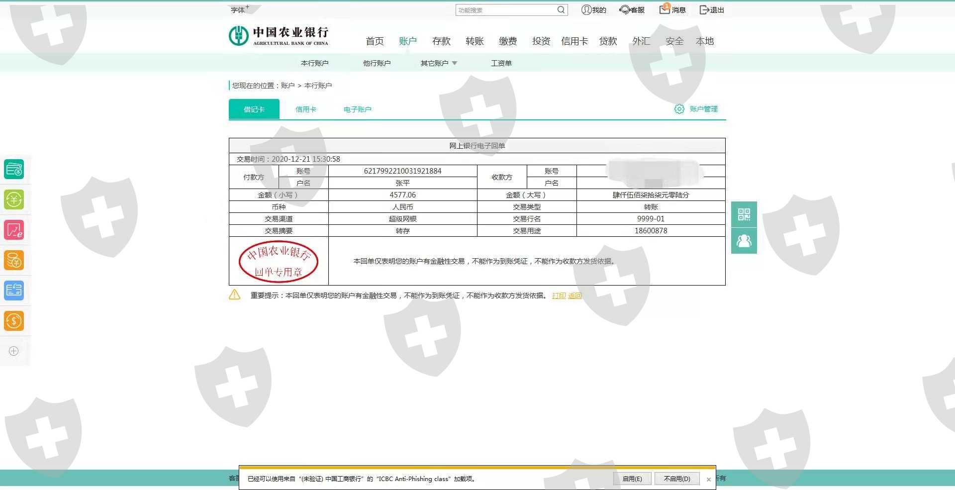Image resolution: width=955 pixels, height=490 pixels.
Task: Open the pink e-signature sidebar icon
Action: pos(14,230)
